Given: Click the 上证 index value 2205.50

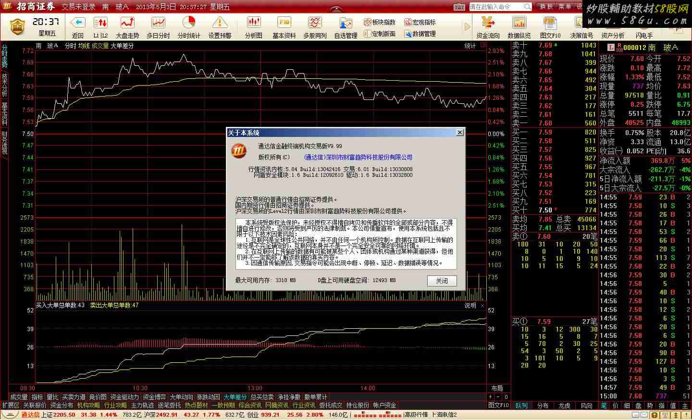Looking at the screenshot, I should [64, 415].
